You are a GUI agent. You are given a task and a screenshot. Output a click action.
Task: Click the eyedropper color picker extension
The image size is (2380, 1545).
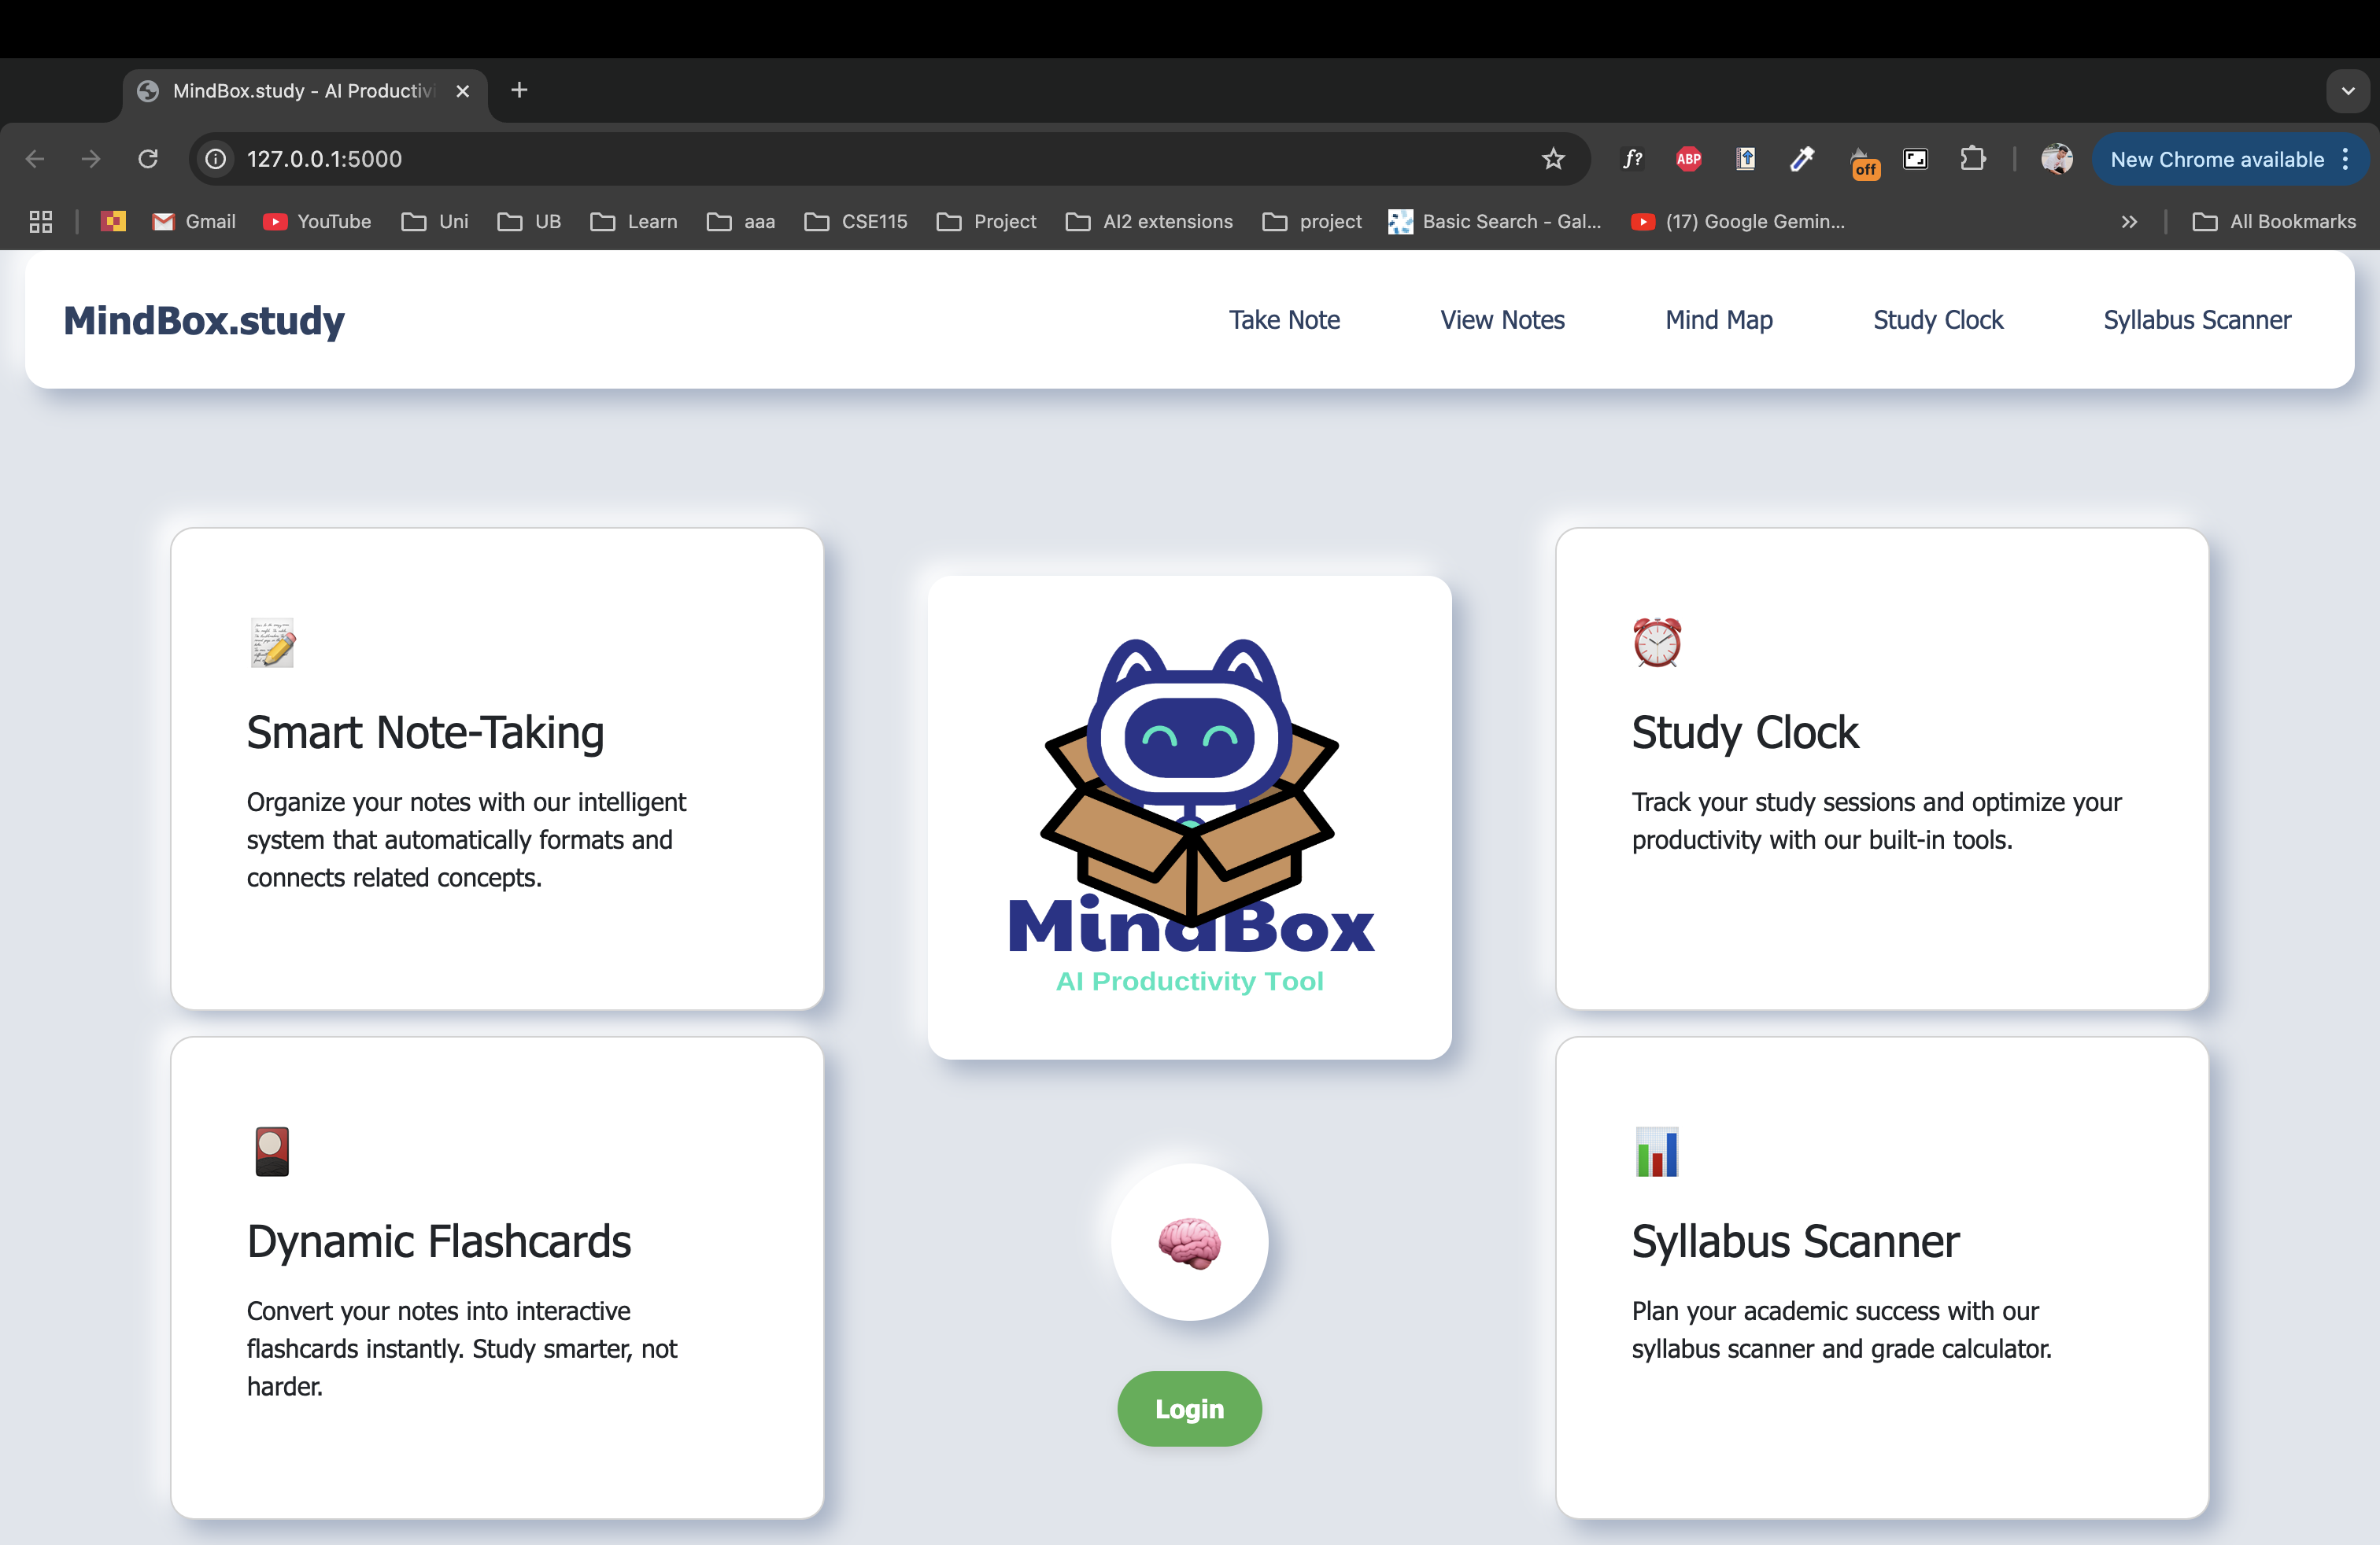[x=1802, y=159]
